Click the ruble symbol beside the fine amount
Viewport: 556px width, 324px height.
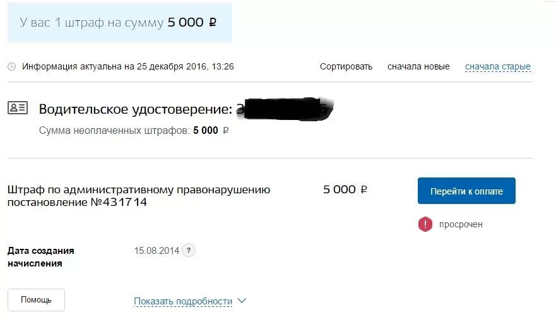coord(364,189)
